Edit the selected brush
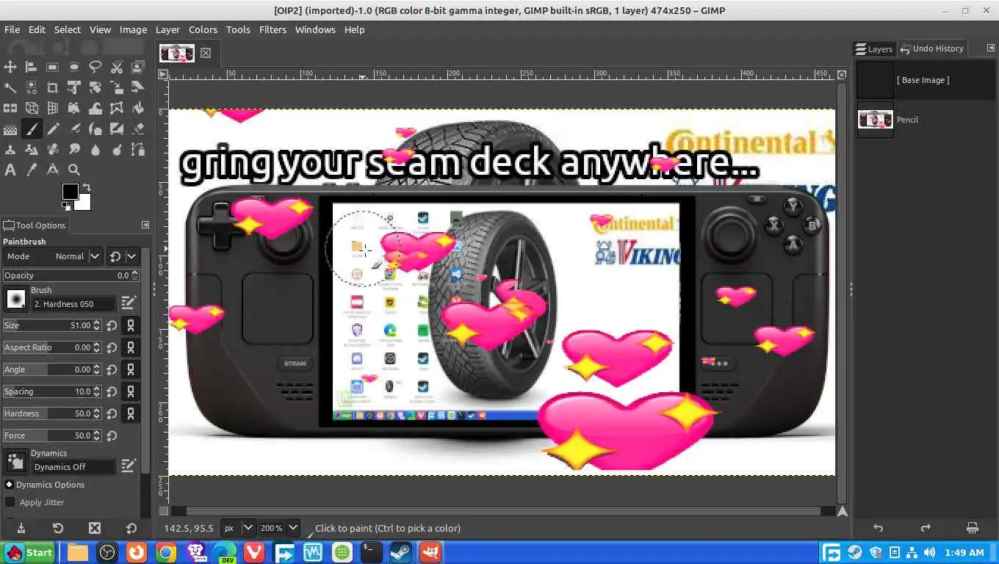 (129, 303)
